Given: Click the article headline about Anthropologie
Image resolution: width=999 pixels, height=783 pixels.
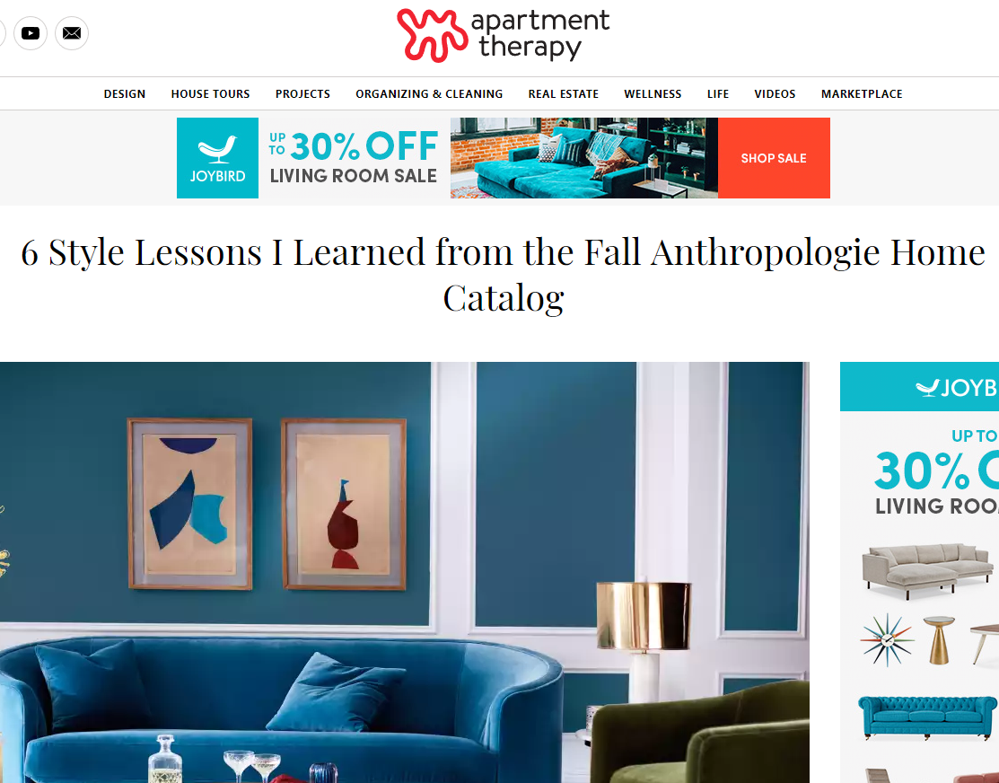Looking at the screenshot, I should coord(504,274).
